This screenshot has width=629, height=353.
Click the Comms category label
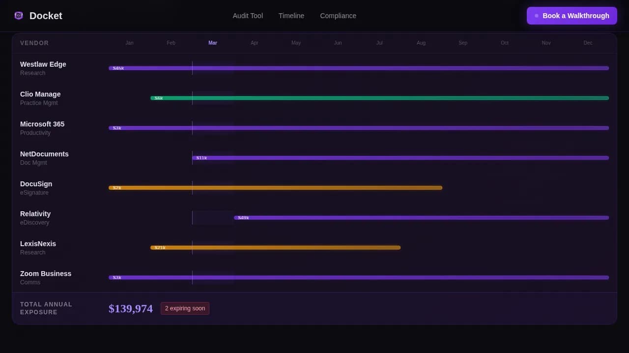pos(30,282)
